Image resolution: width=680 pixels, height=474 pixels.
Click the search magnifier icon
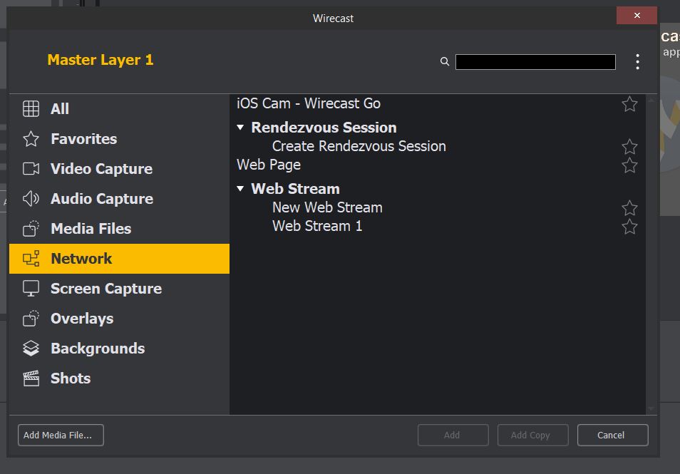coord(445,61)
